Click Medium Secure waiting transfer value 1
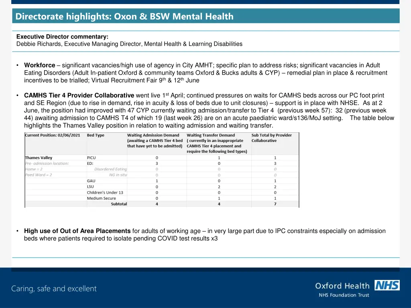This screenshot has width=411, height=308. [219, 198]
